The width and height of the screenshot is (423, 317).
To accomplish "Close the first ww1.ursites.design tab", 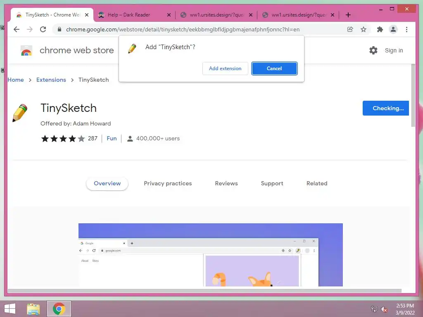I will pyautogui.click(x=251, y=15).
